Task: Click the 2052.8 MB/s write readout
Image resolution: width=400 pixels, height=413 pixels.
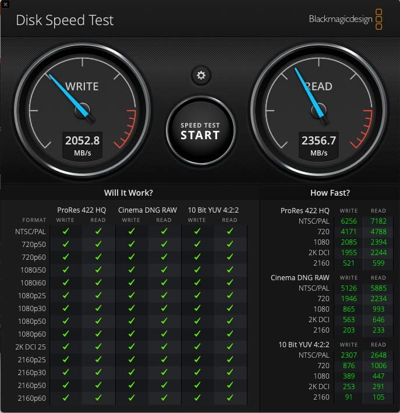Action: pos(82,146)
